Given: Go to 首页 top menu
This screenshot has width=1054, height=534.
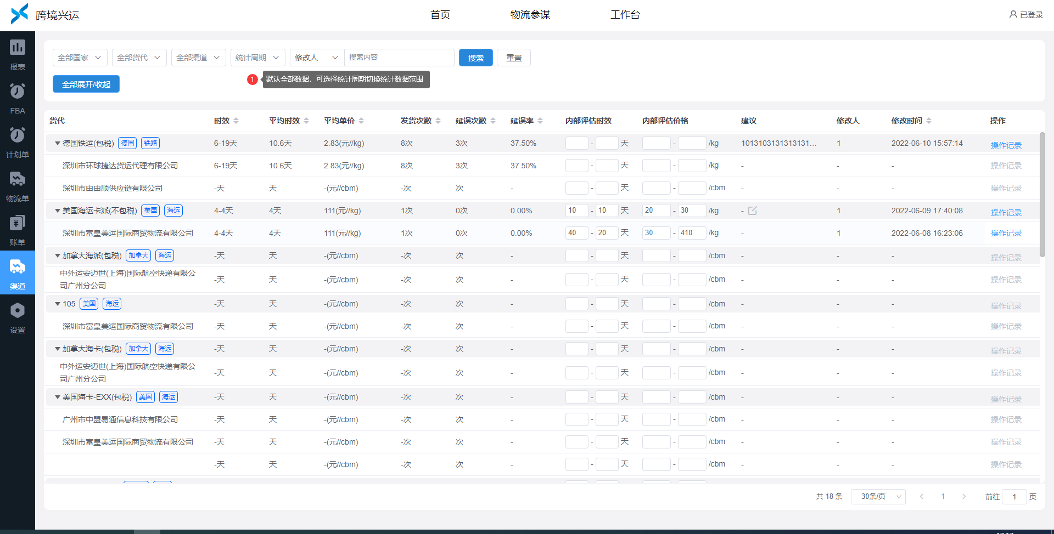Looking at the screenshot, I should coord(440,15).
